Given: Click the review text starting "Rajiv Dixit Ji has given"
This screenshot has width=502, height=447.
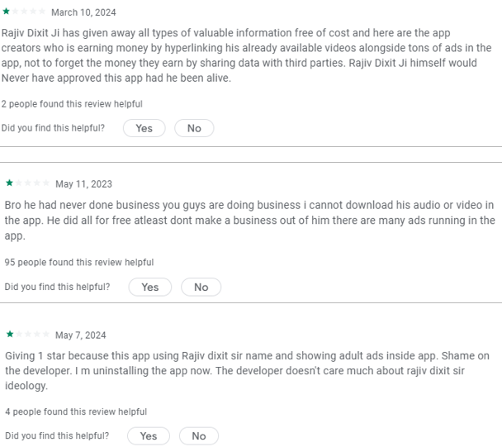Looking at the screenshot, I should [246, 55].
